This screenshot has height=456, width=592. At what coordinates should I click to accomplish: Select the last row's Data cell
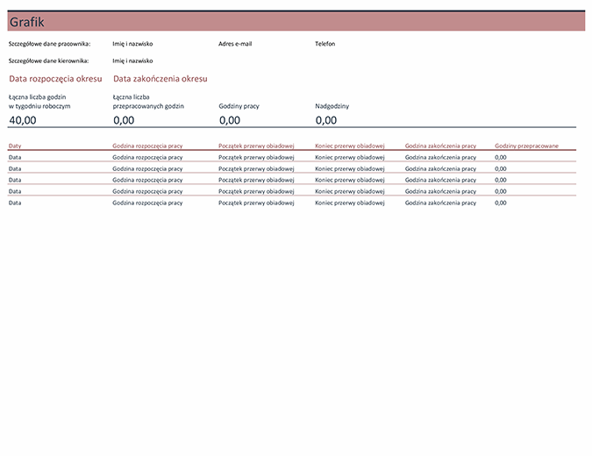tap(16, 203)
